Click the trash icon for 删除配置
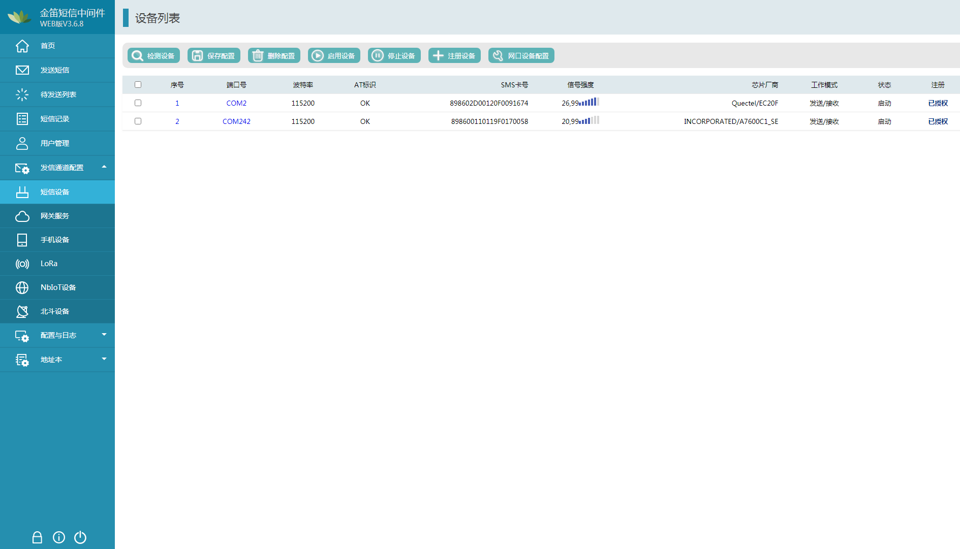 click(x=258, y=56)
